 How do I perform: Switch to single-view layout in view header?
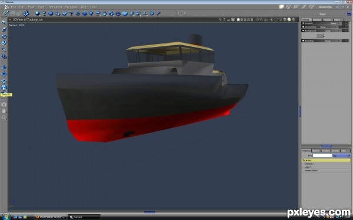pyautogui.click(x=238, y=20)
